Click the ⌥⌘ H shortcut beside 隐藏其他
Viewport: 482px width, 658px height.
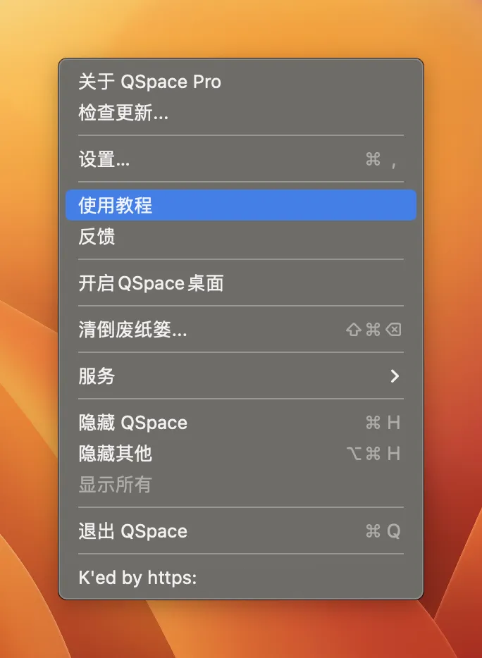click(373, 454)
